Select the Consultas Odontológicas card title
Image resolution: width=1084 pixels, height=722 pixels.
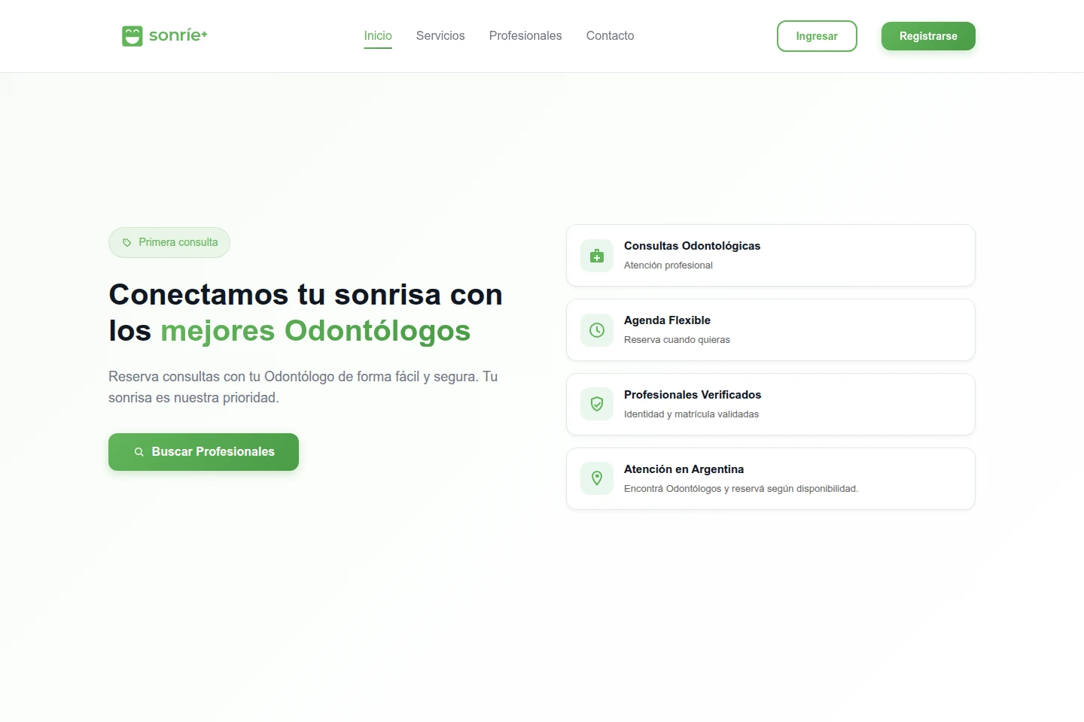click(692, 246)
